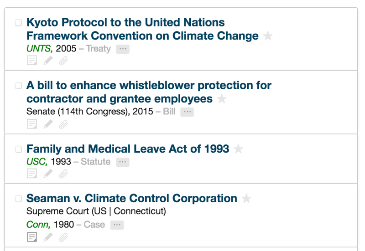Attach a file to the Kyoto Protocol entry

pyautogui.click(x=63, y=61)
